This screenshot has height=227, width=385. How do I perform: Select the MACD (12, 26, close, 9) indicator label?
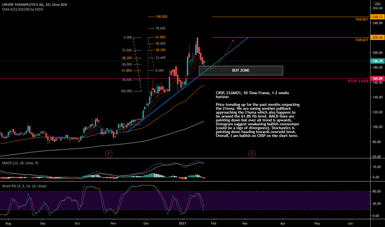pos(20,163)
